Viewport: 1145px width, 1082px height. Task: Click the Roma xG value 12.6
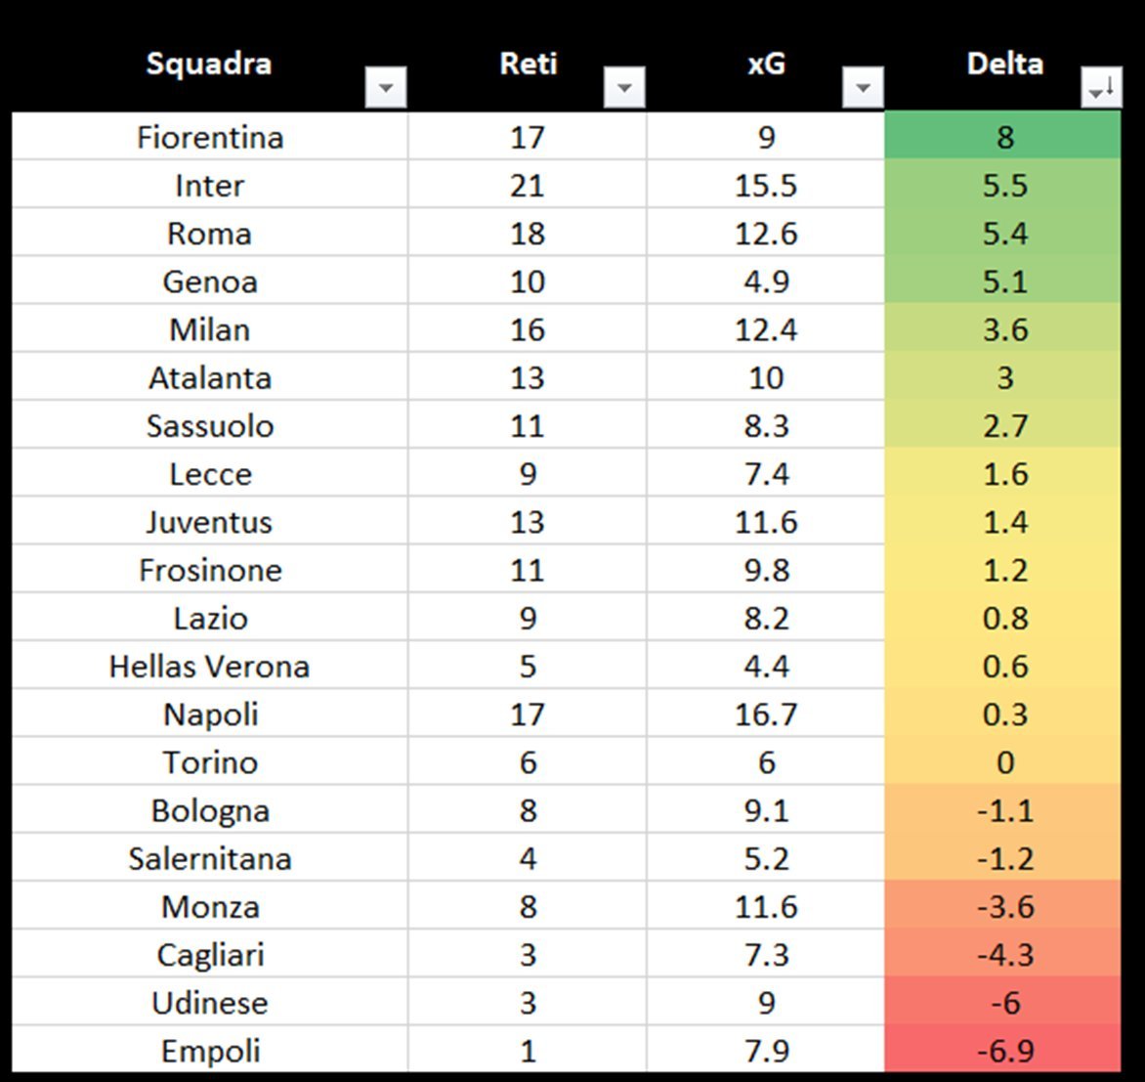[x=766, y=234]
